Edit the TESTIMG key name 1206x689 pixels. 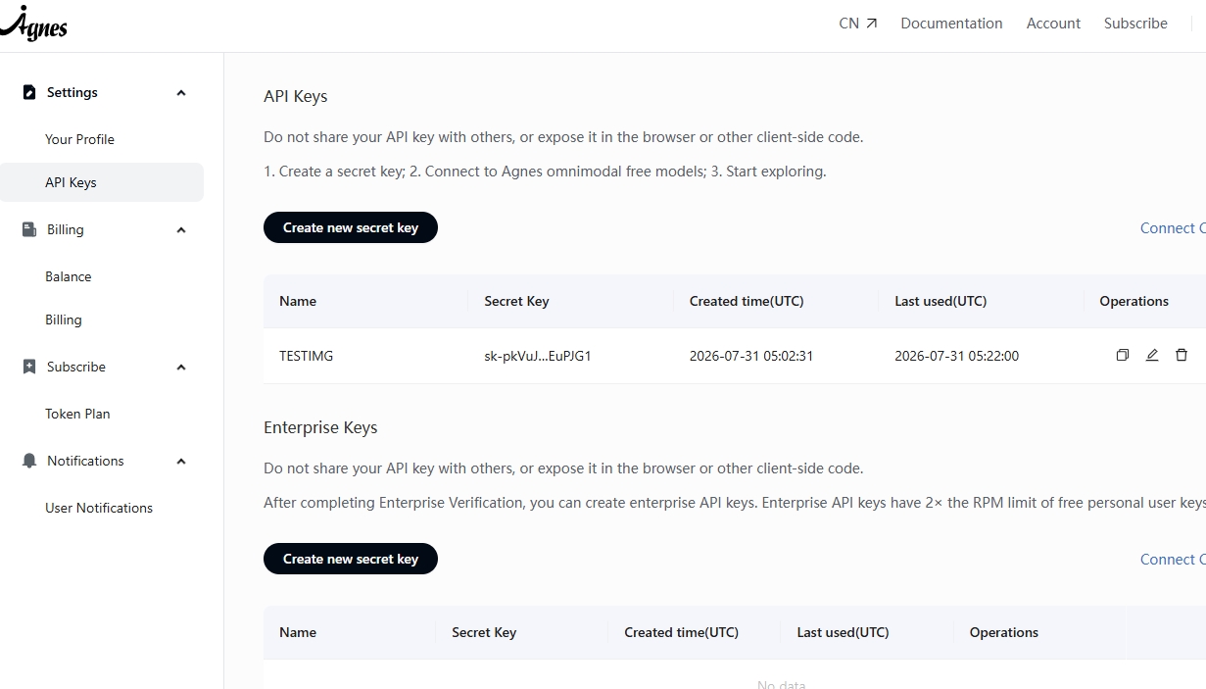[x=1152, y=355]
